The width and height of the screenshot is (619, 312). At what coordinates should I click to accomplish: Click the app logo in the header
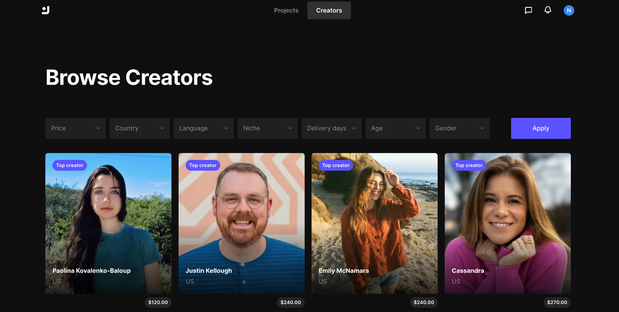(46, 11)
